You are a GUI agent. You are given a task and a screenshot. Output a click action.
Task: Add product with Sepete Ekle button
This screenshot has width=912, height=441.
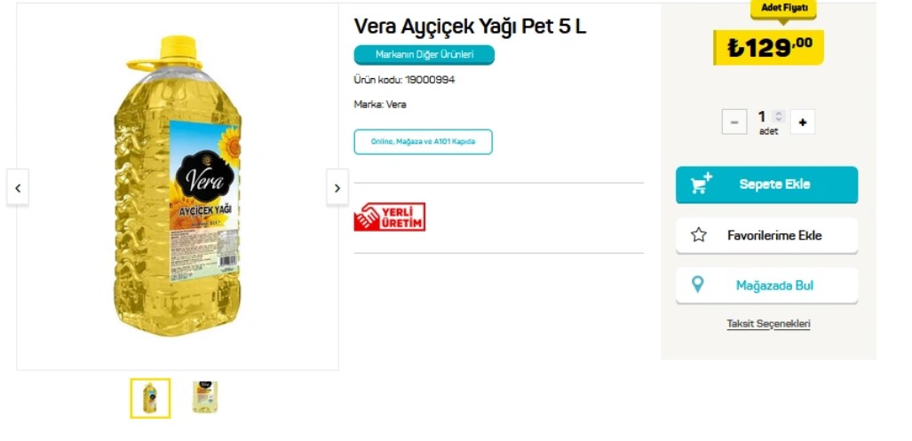[766, 185]
